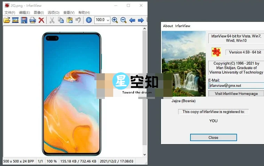Click the Copyright (C) 1996 - 2021 text
The image size is (264, 166).
click(236, 68)
